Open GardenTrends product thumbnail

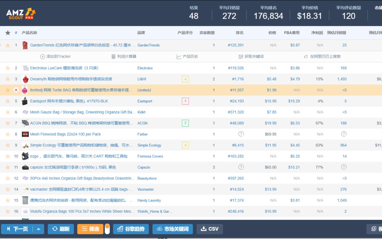25,45
